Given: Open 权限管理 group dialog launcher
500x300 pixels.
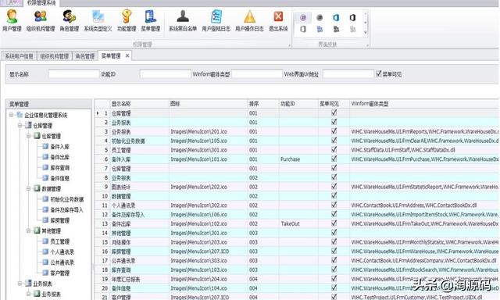Looking at the screenshot, I should pos(290,45).
